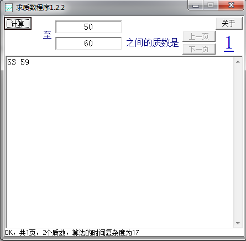The height and width of the screenshot is (241, 246).
Task: Go to next page with 下一页
Action: [199, 49]
